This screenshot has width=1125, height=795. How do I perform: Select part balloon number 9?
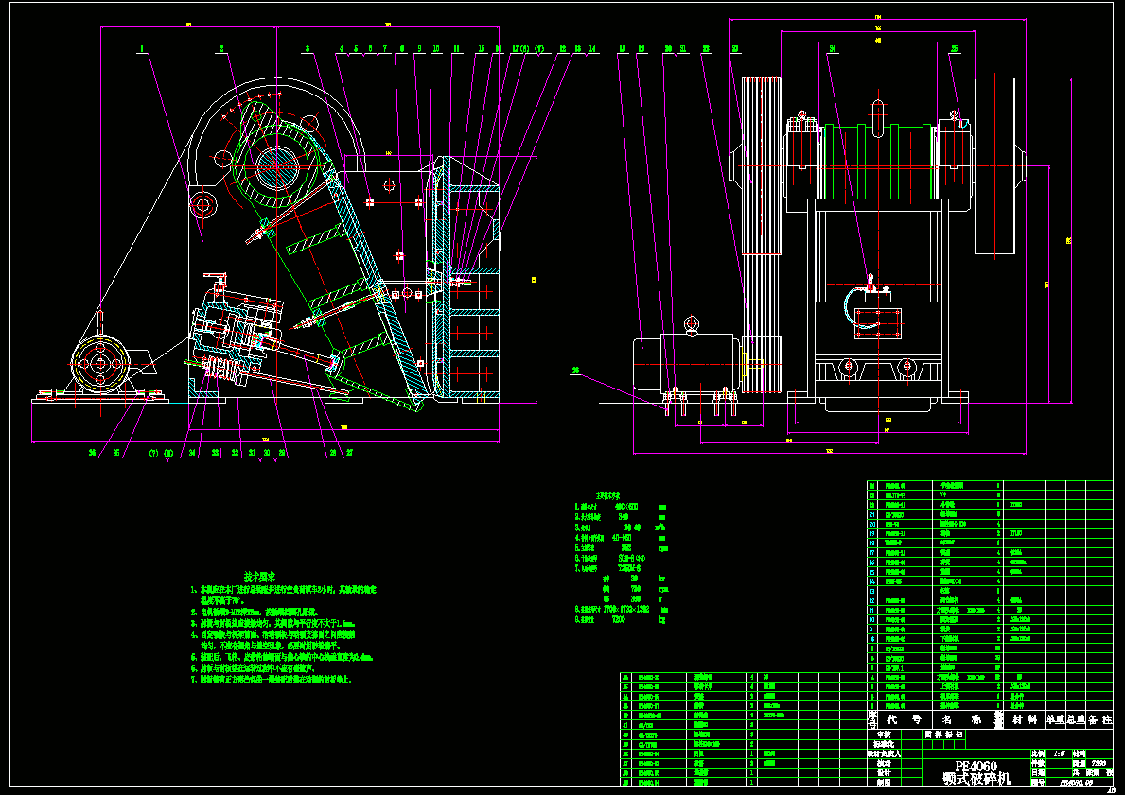[419, 49]
